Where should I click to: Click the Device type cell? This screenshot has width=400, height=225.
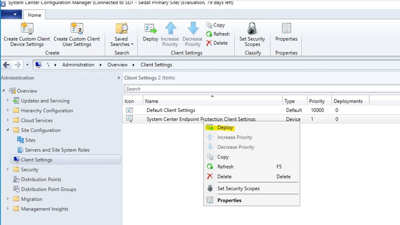click(x=293, y=119)
